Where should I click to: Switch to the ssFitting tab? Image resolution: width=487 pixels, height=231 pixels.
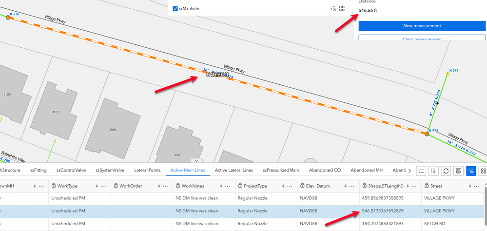coord(38,170)
